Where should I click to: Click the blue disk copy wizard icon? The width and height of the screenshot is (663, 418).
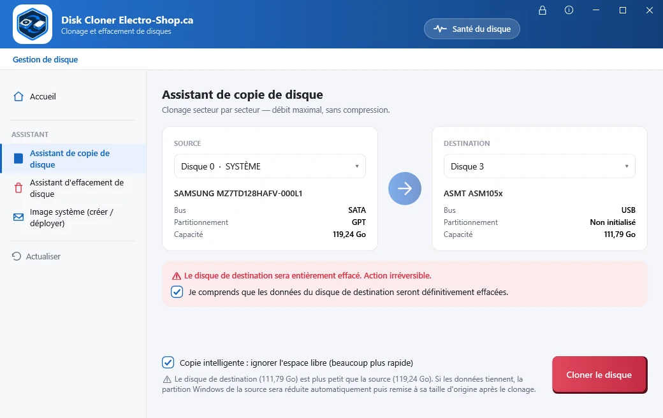[x=18, y=159]
